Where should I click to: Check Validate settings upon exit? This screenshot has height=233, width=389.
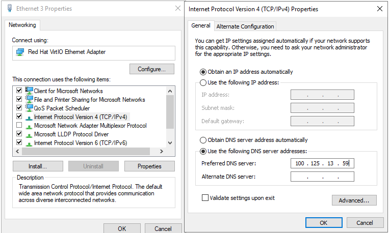point(205,198)
